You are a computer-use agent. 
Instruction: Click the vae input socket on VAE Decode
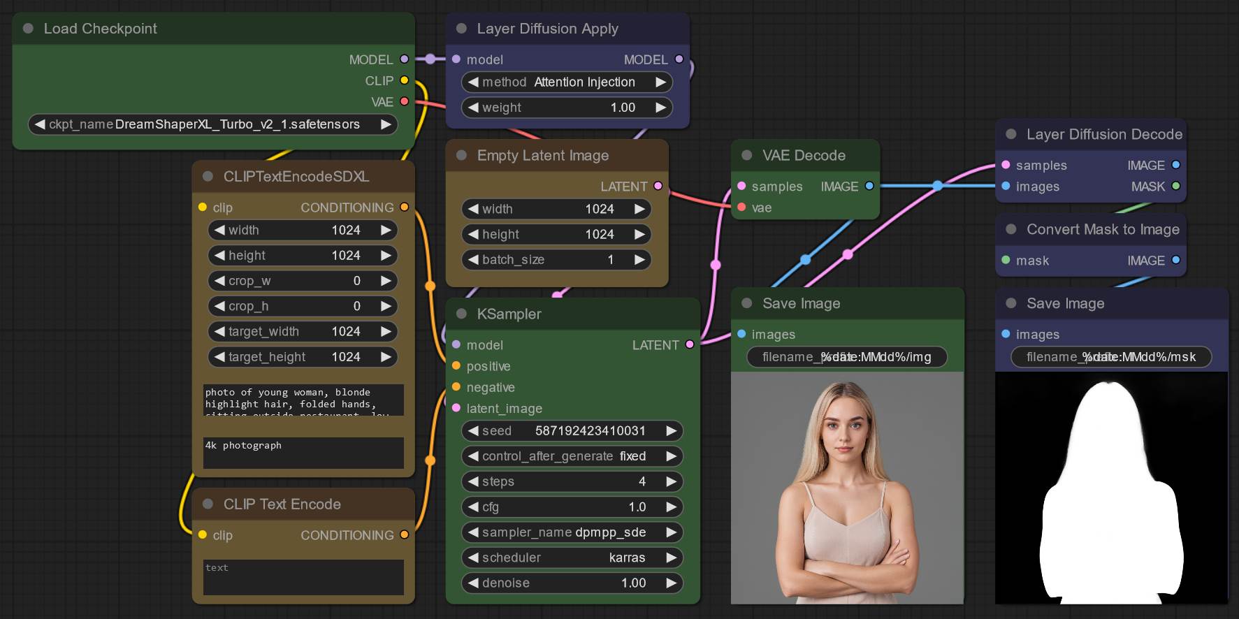(x=741, y=207)
